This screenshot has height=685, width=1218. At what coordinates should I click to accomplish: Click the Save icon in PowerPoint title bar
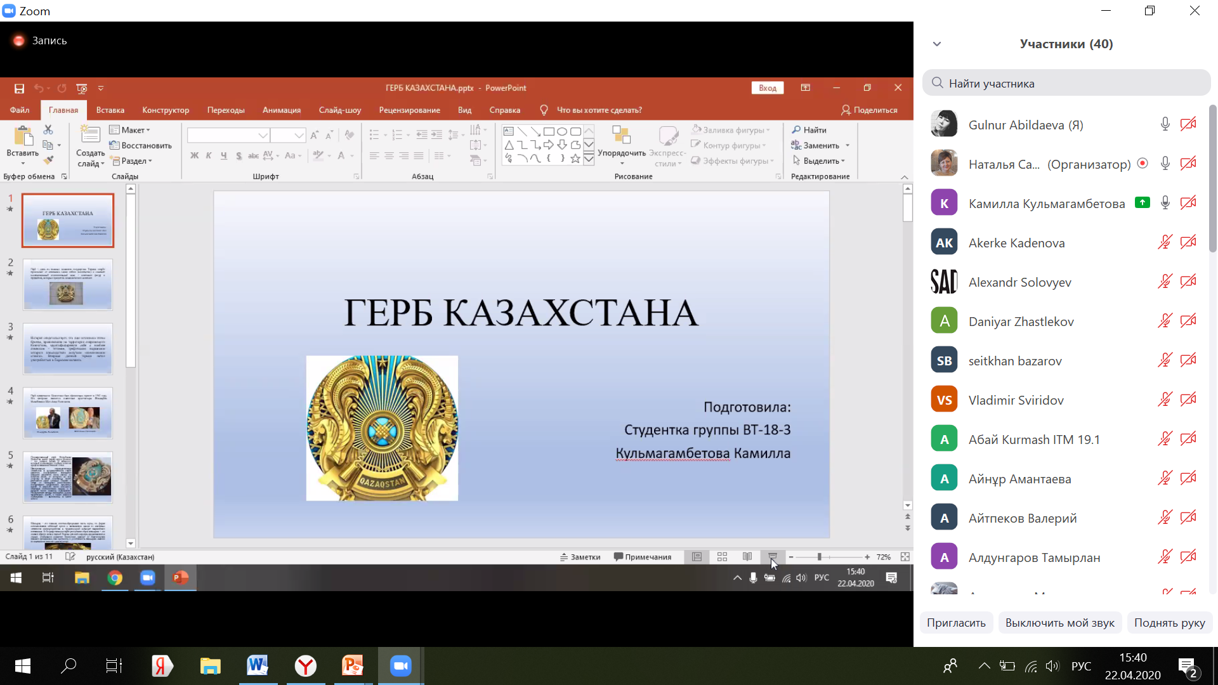pyautogui.click(x=19, y=88)
